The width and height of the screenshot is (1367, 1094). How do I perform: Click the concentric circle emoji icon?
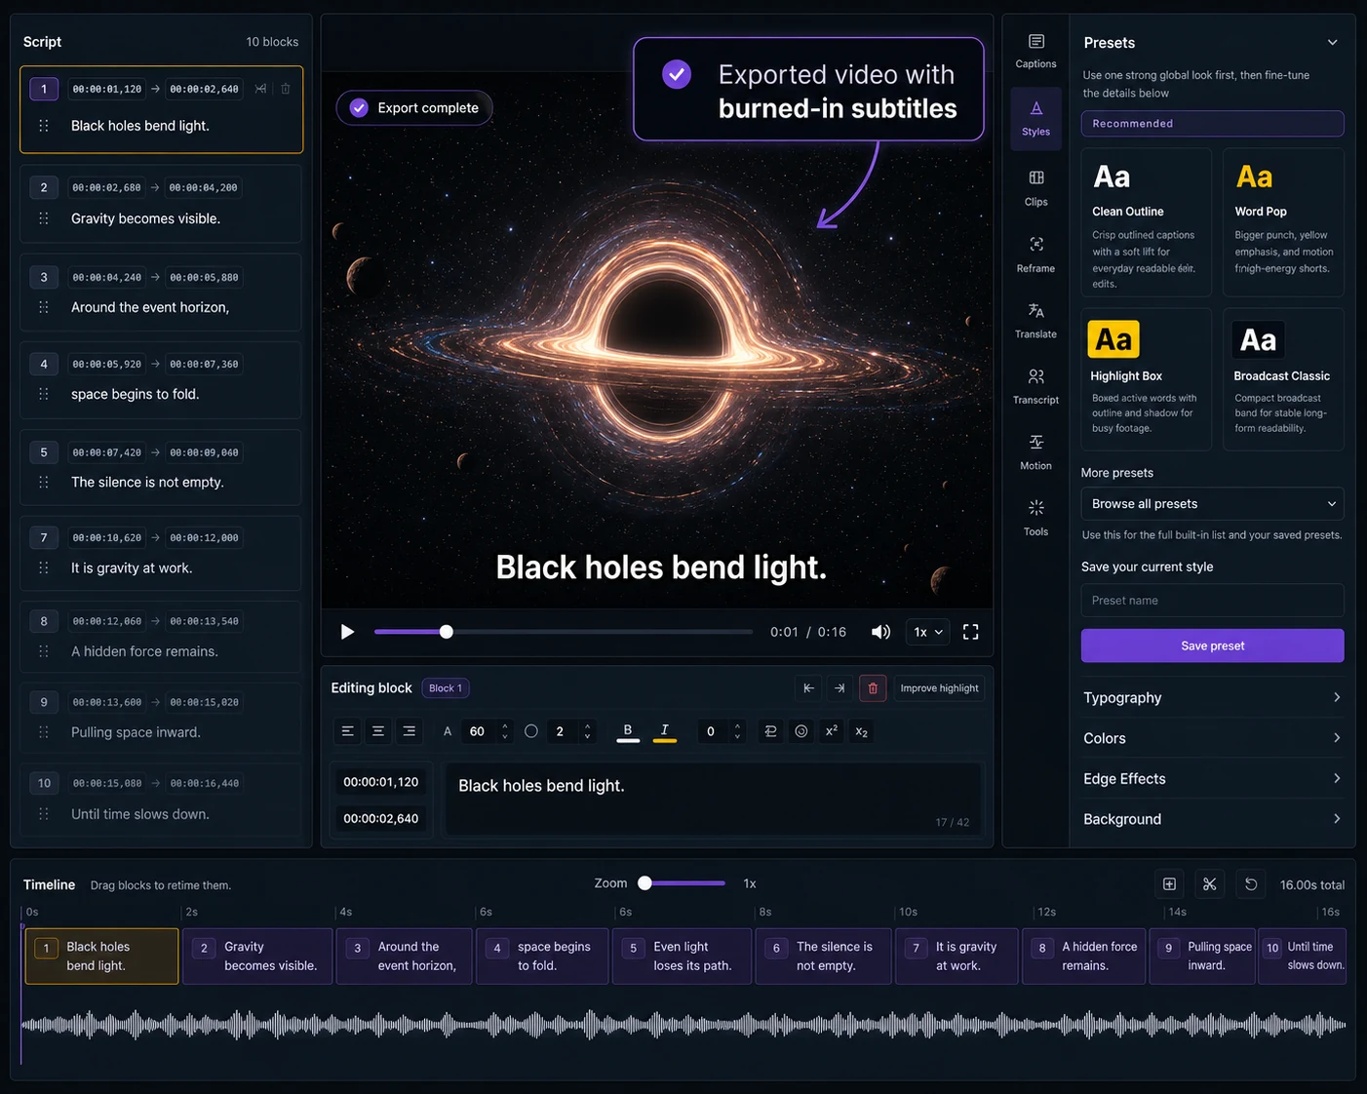801,731
